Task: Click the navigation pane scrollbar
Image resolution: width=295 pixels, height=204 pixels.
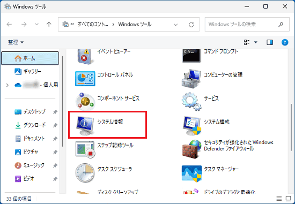Action: coord(62,101)
